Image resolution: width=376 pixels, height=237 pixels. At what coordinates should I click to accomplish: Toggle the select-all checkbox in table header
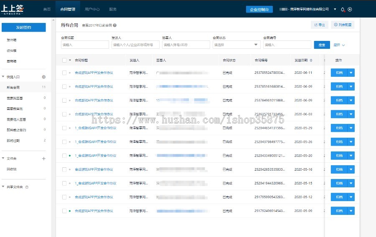pos(64,61)
